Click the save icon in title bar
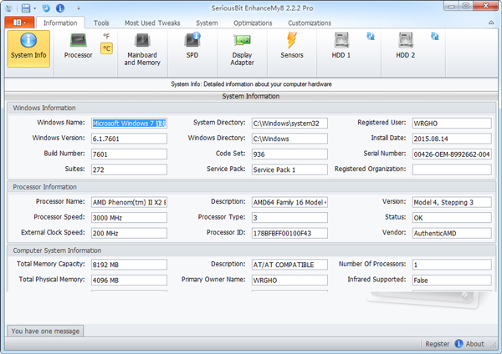This screenshot has height=354, width=502. point(26,8)
